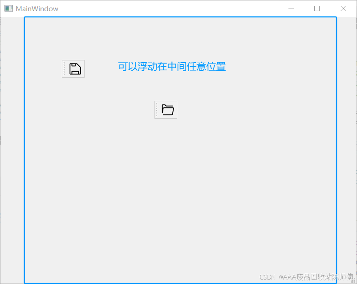Close the MainWindow application
The image size is (357, 284).
[x=343, y=8]
